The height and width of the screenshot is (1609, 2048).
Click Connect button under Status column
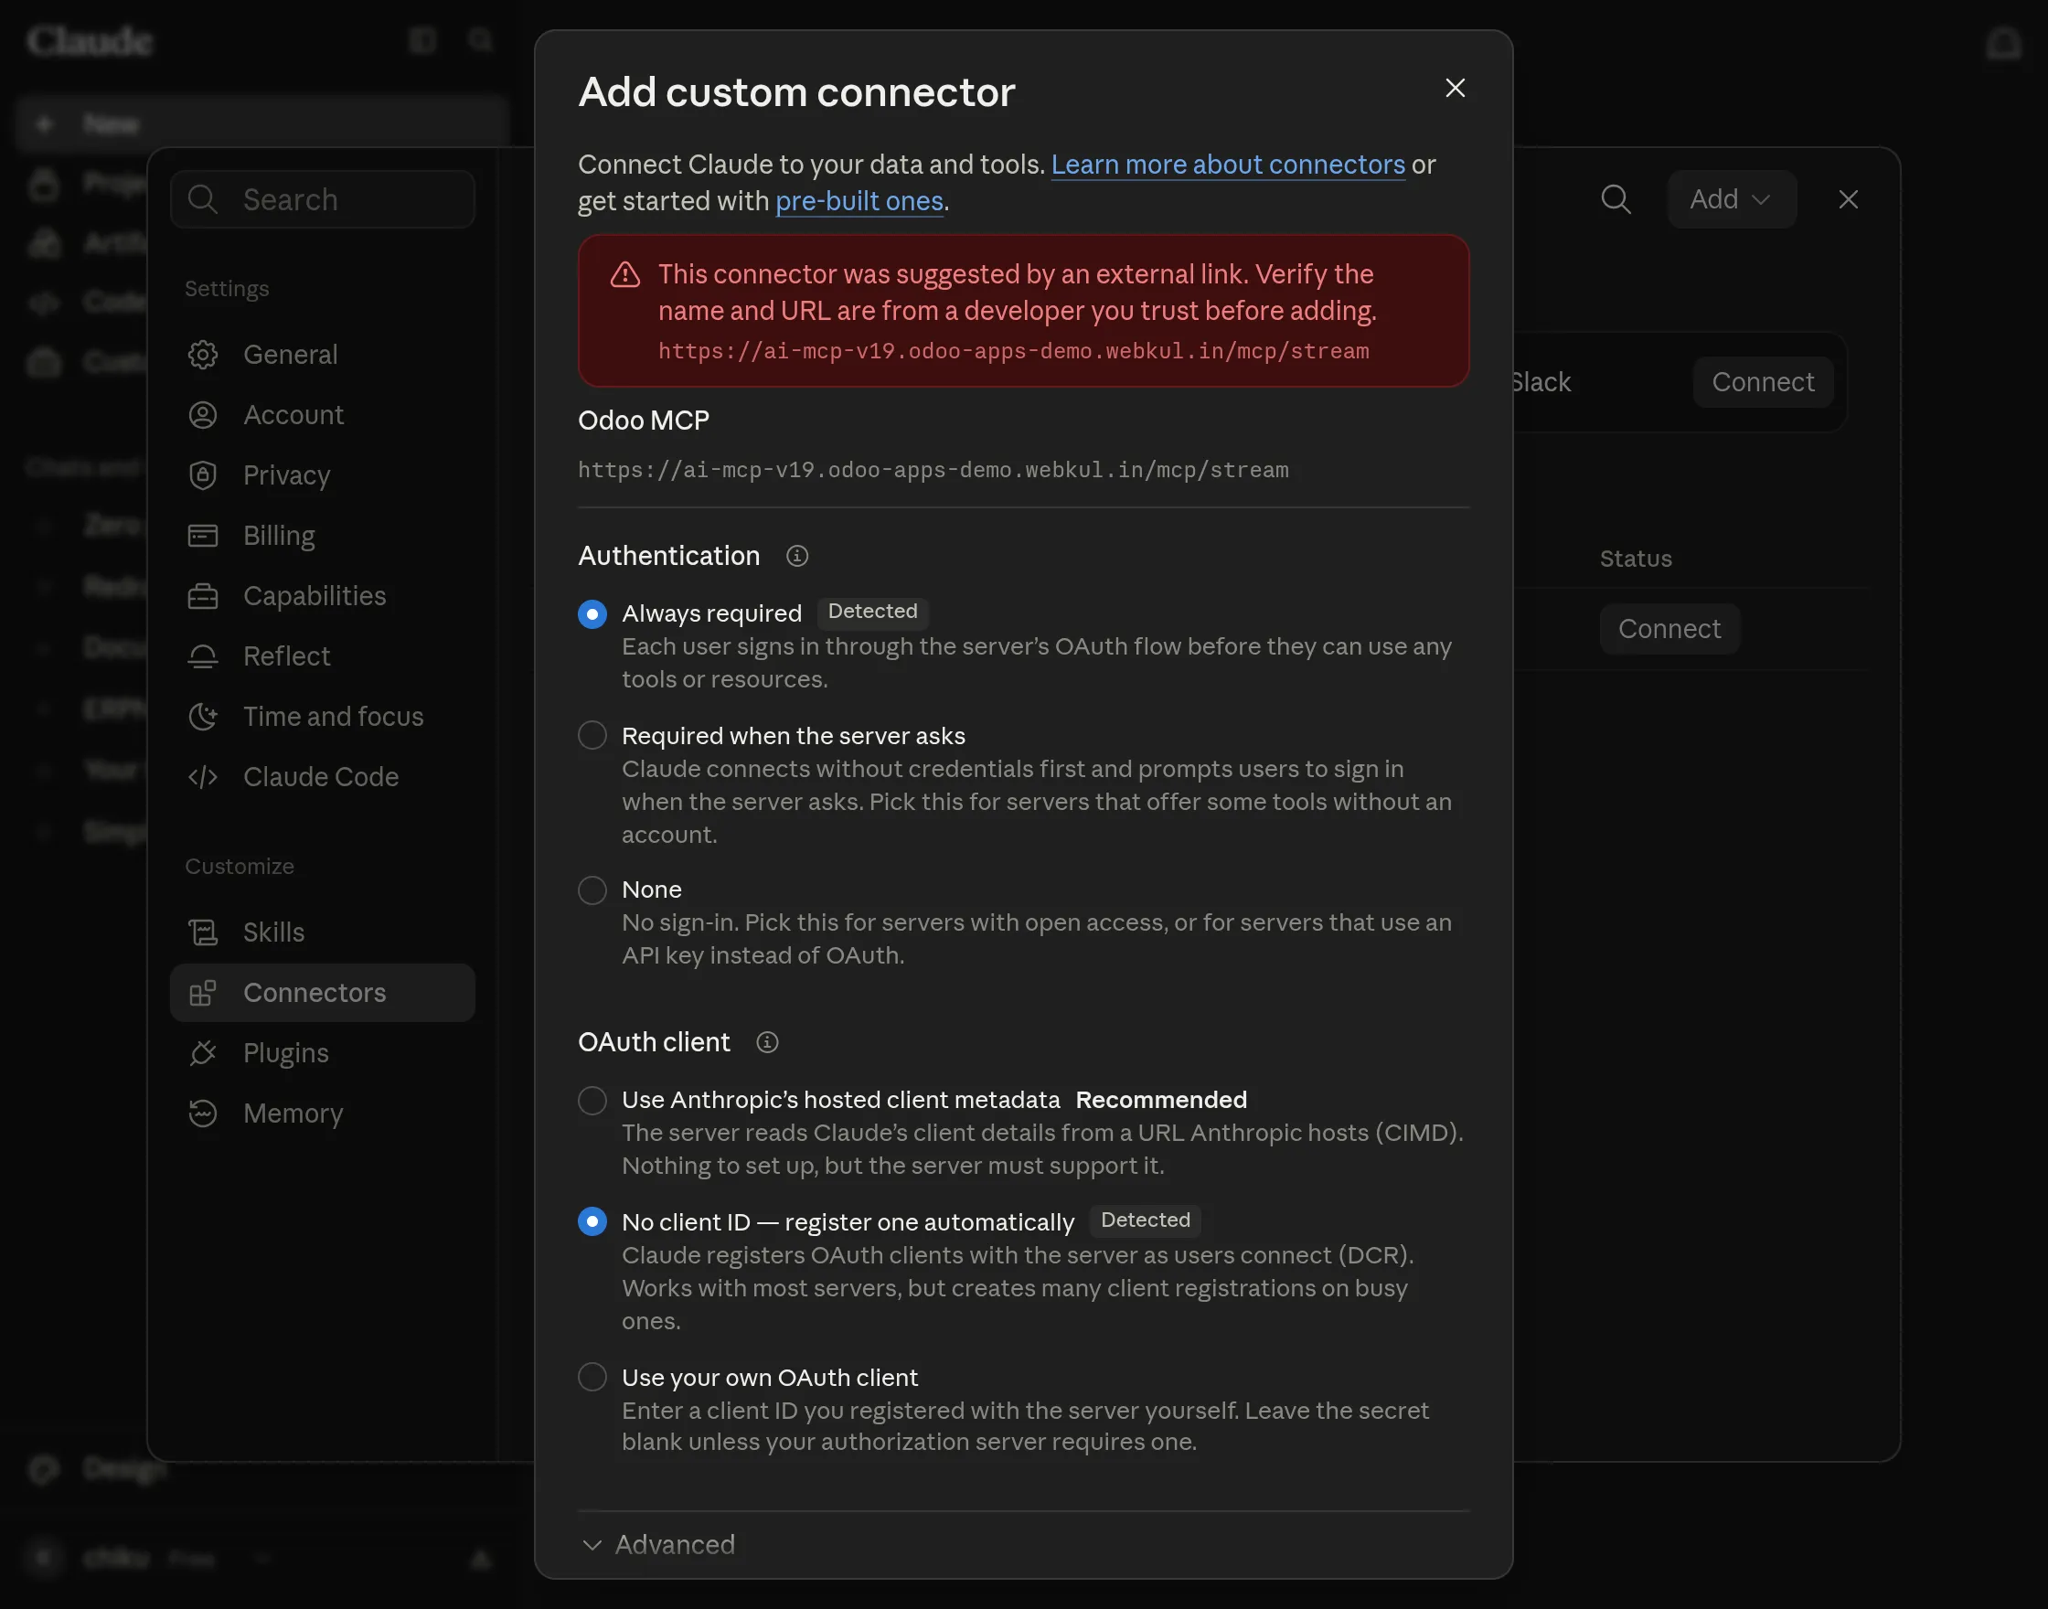[x=1669, y=628]
